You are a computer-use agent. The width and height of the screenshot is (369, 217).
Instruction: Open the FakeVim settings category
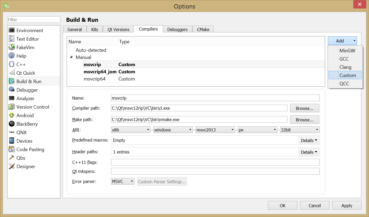coord(33,47)
